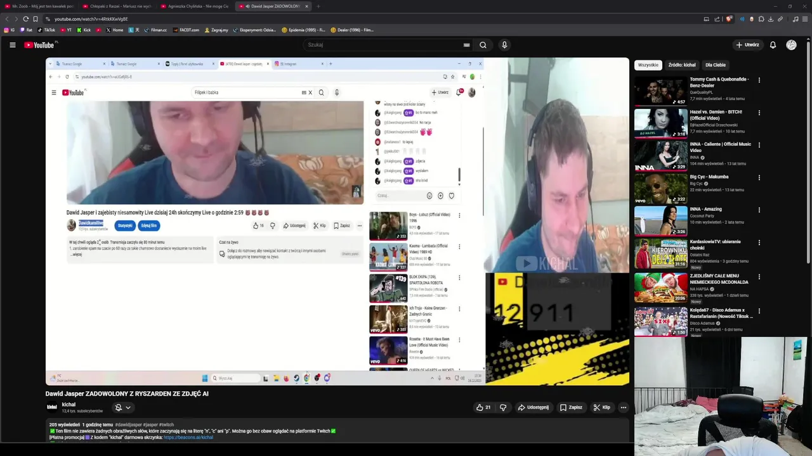812x456 pixels.
Task: Select the Dla Ciebie filter chip
Action: click(716, 65)
